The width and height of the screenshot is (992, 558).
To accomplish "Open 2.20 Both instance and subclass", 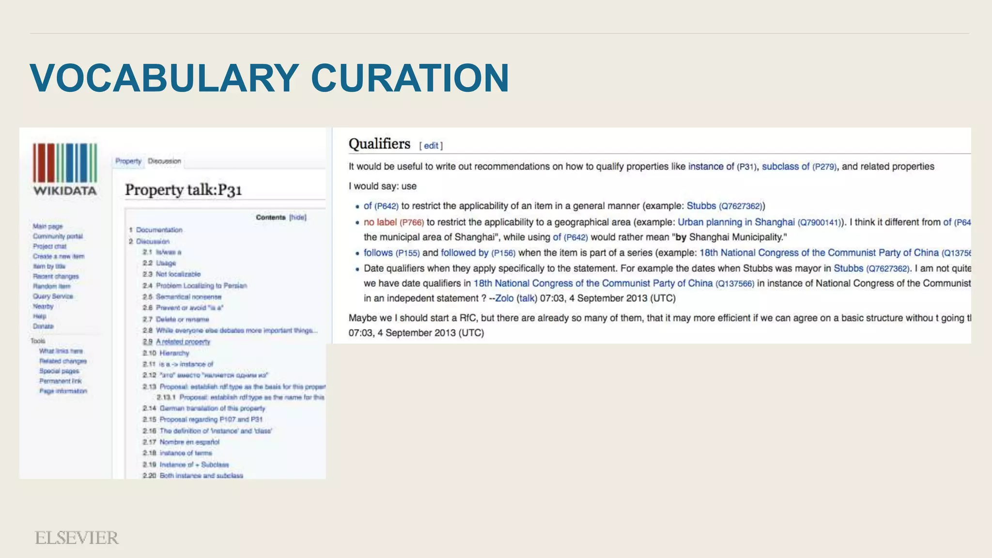I will (x=193, y=476).
